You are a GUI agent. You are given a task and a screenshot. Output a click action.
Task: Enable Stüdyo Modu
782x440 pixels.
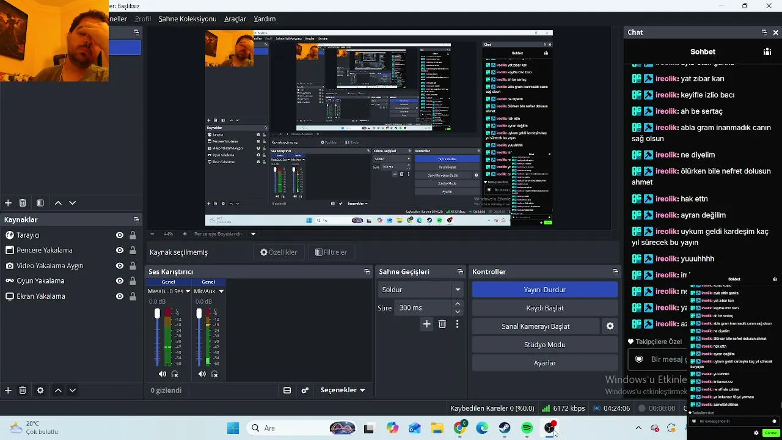click(545, 345)
